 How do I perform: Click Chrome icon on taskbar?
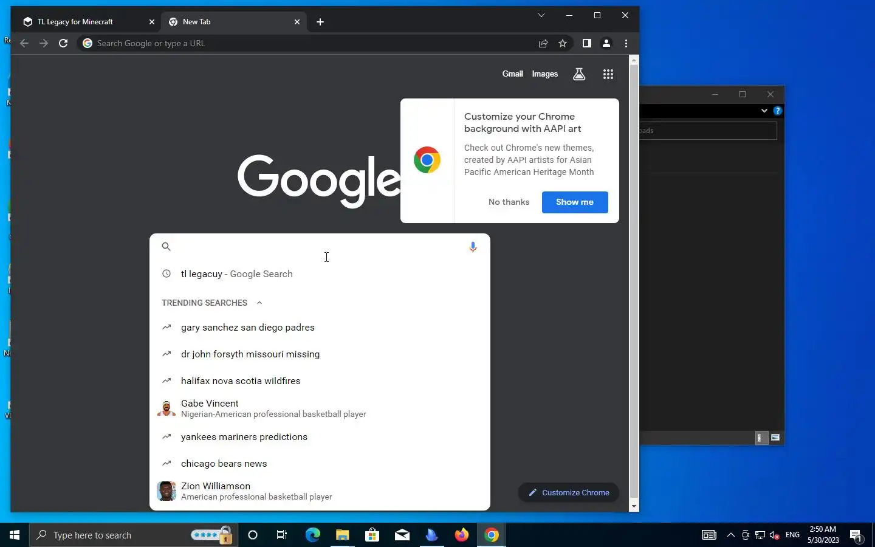tap(492, 535)
